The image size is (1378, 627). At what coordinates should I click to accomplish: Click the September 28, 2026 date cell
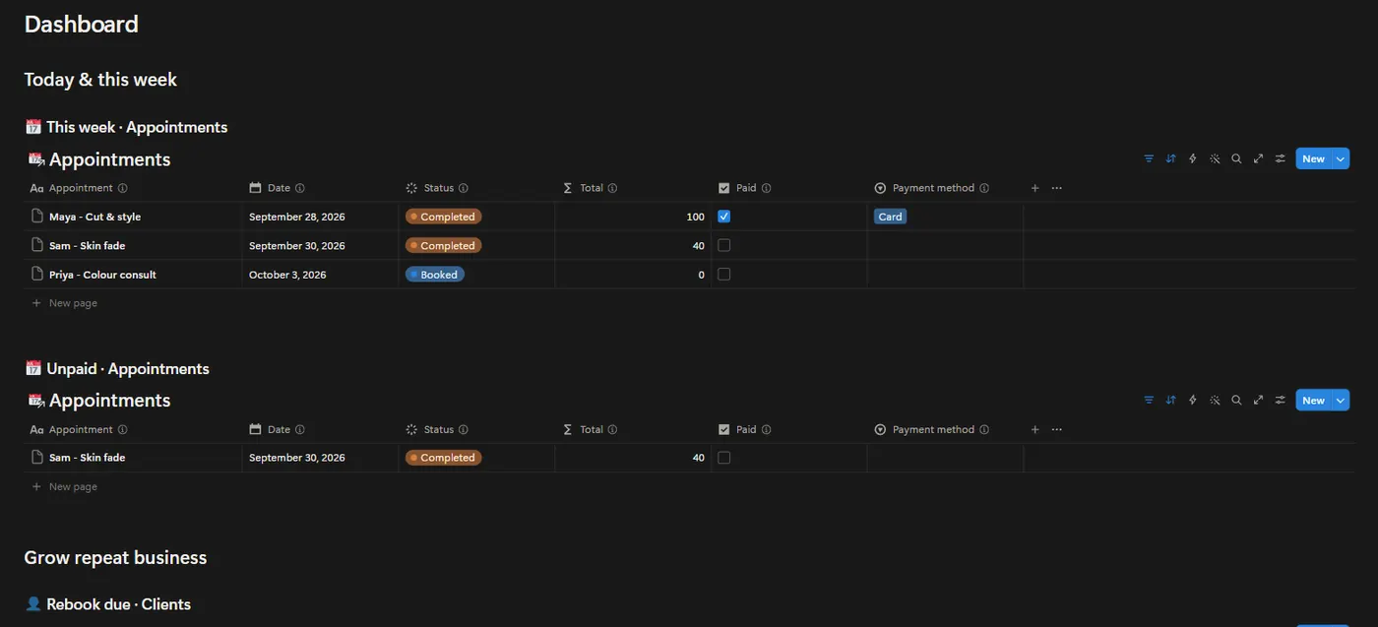coord(297,217)
